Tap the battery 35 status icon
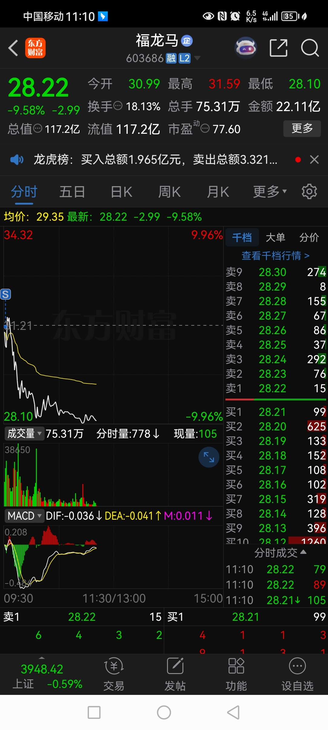Image resolution: width=328 pixels, height=730 pixels. pos(290,16)
